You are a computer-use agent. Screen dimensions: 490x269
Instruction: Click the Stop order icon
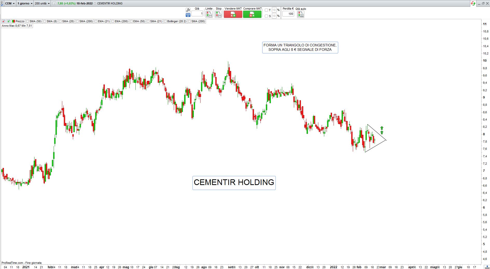(x=218, y=15)
